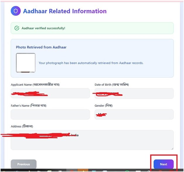Click the Gender field label
This screenshot has height=172, width=184.
(x=103, y=105)
